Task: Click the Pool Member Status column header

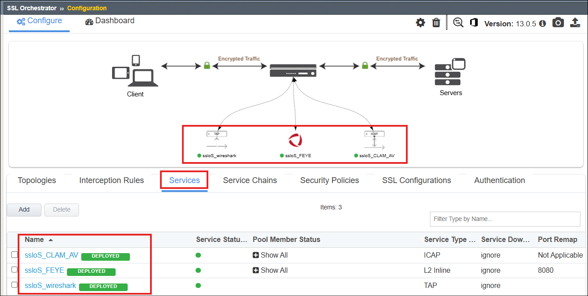Action: [287, 240]
